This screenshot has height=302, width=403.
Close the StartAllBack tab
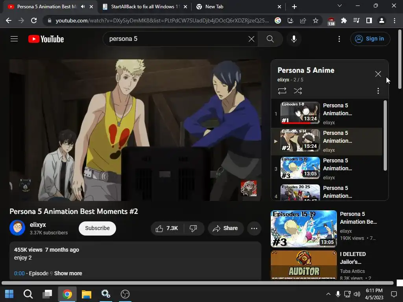[185, 7]
